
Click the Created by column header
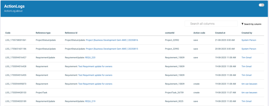click(x=247, y=33)
